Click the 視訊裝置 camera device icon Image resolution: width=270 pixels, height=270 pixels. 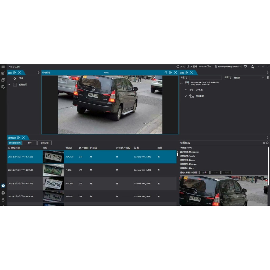pos(191,96)
